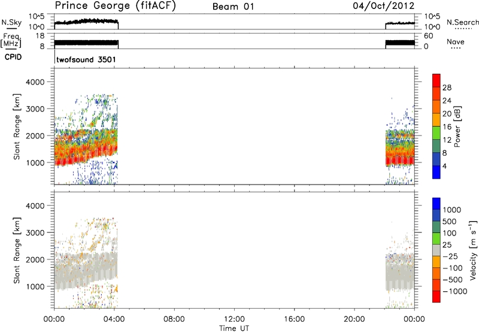The height and width of the screenshot is (332, 479).
Task: Select the "Freq. [MHz]" axis label
Action: [11, 41]
